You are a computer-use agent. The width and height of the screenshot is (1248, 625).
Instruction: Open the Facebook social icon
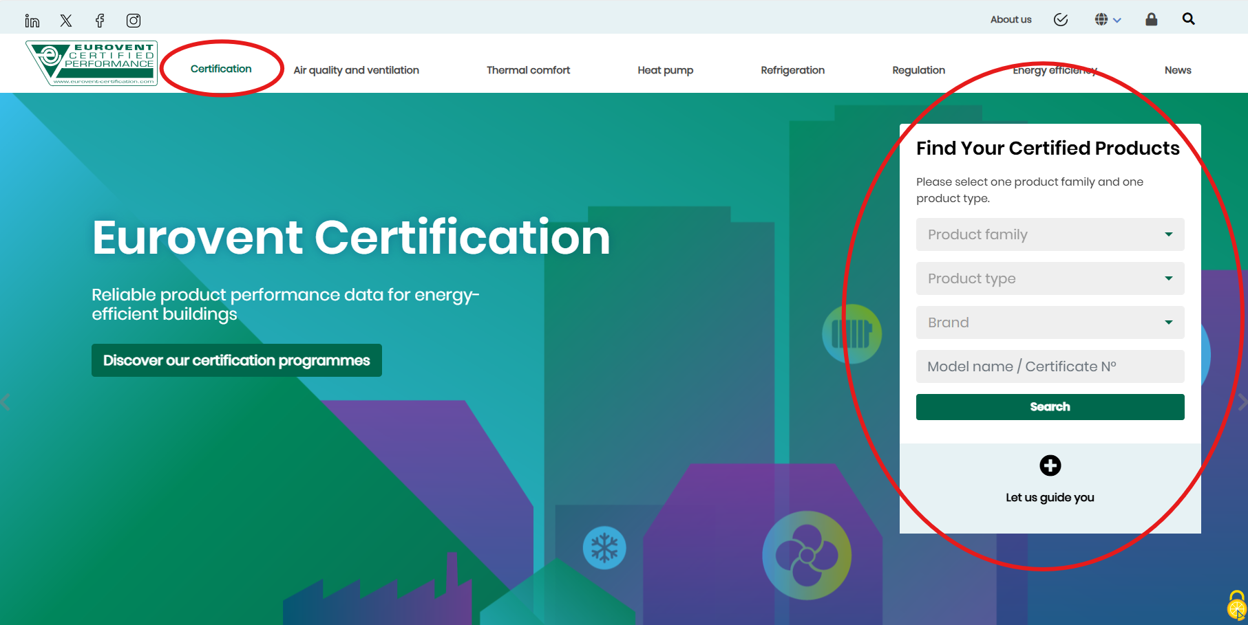coord(100,21)
